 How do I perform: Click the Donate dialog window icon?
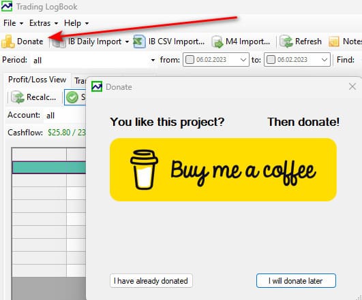(97, 86)
